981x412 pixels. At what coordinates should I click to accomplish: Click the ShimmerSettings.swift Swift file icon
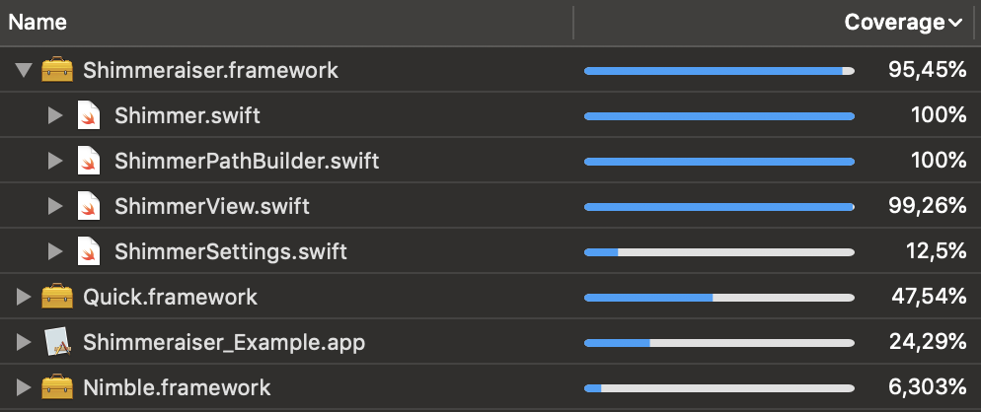point(89,252)
